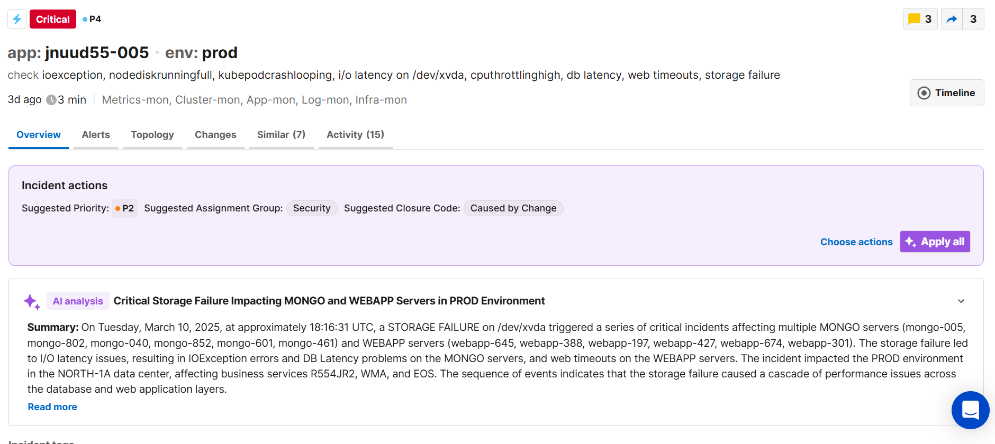995x444 pixels.
Task: Click the share arrow icon
Action: (x=952, y=20)
